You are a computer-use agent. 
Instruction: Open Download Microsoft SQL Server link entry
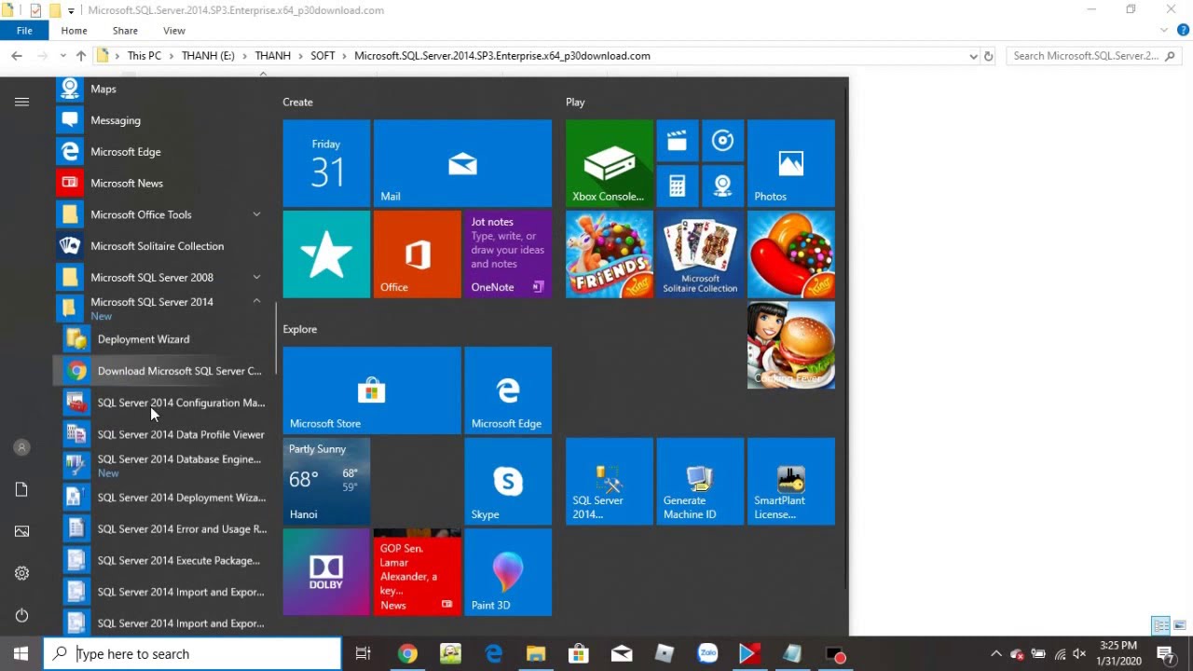(x=159, y=371)
